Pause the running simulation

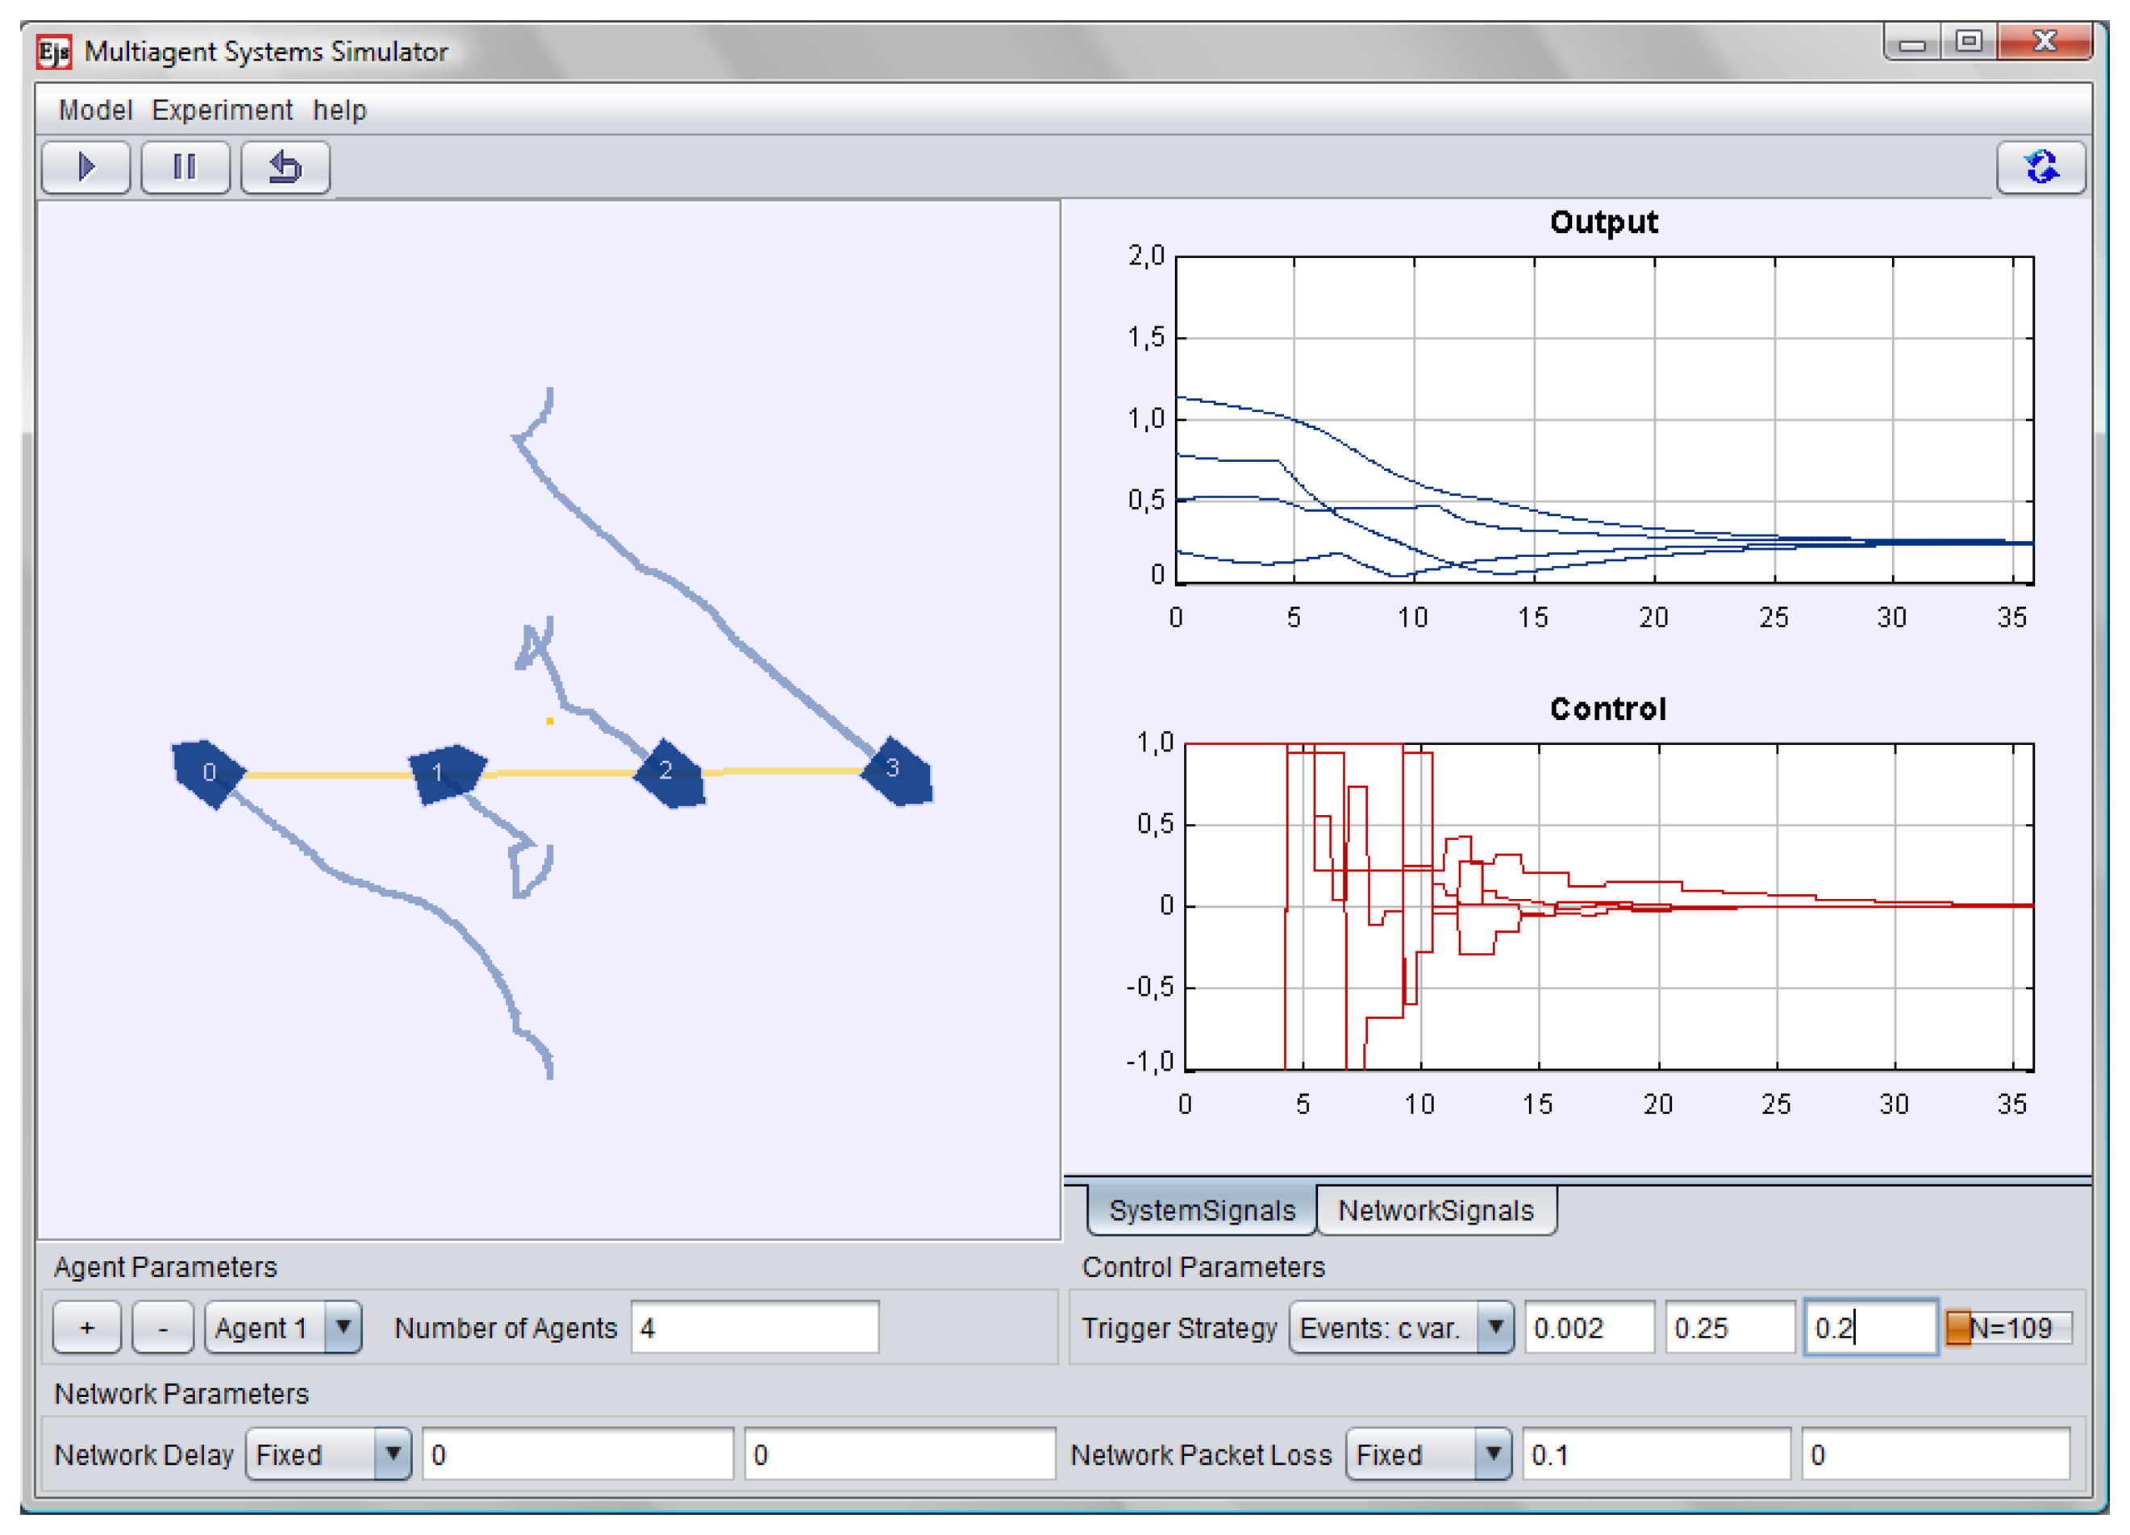pos(185,167)
